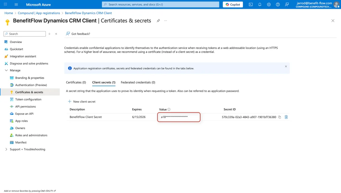Open BenefitFlow Dynamics CRM Client breadcrumb
The image size is (341, 193).
pyautogui.click(x=88, y=13)
